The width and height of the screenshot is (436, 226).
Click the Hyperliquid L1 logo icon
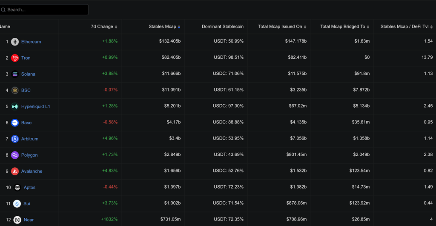pos(15,106)
